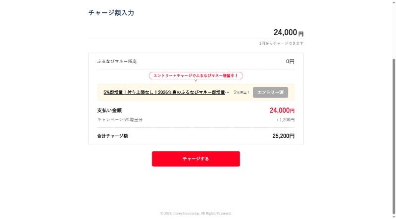Viewport: 396px width, 219px height.
Task: Click the エントリー+チャージ promo speech bubble
Action: point(196,76)
